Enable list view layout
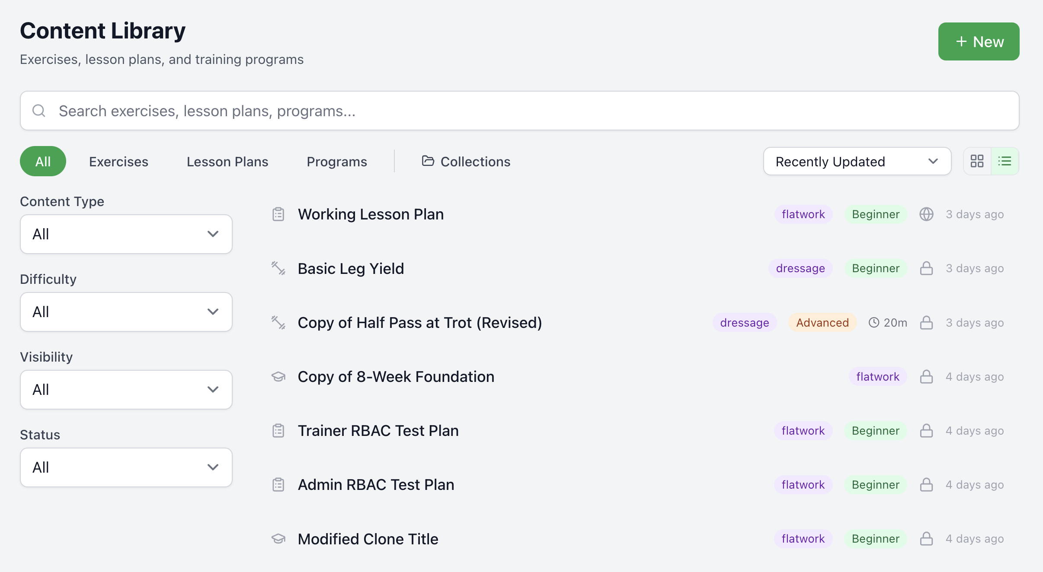Image resolution: width=1043 pixels, height=572 pixels. point(1005,161)
